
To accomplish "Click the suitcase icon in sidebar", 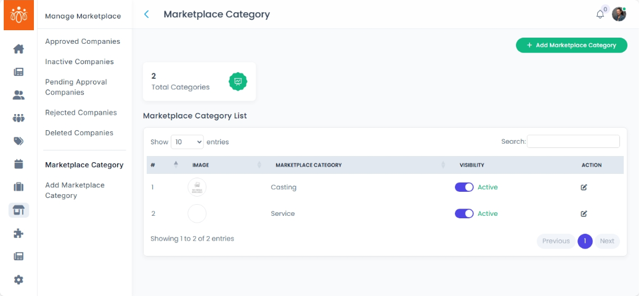I will [x=18, y=187].
